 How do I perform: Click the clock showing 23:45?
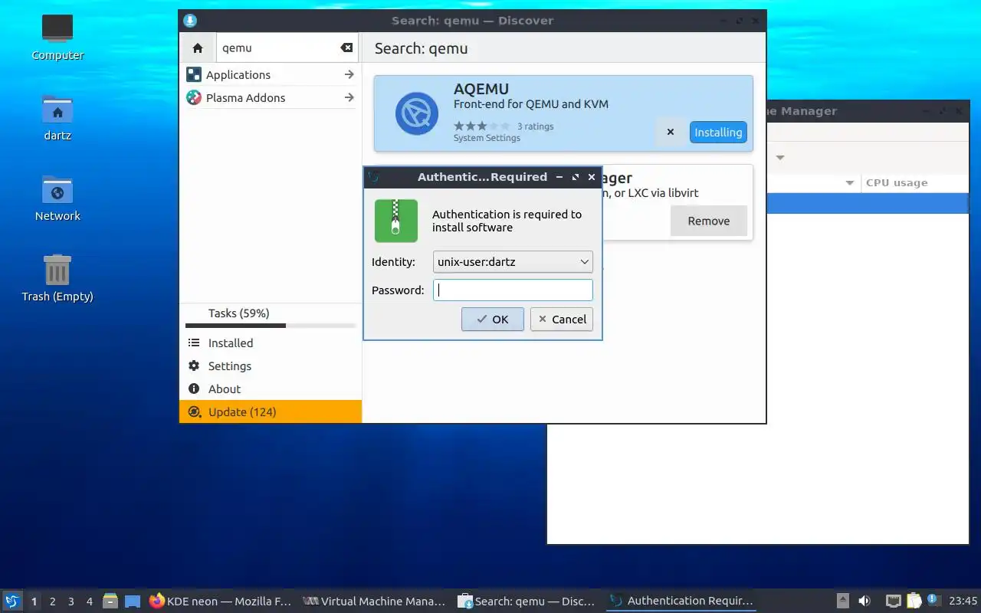[963, 602]
